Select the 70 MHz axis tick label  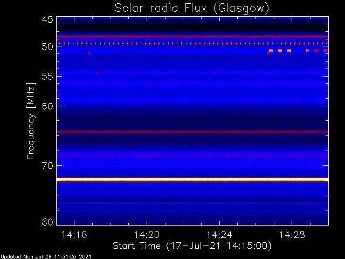click(x=47, y=166)
